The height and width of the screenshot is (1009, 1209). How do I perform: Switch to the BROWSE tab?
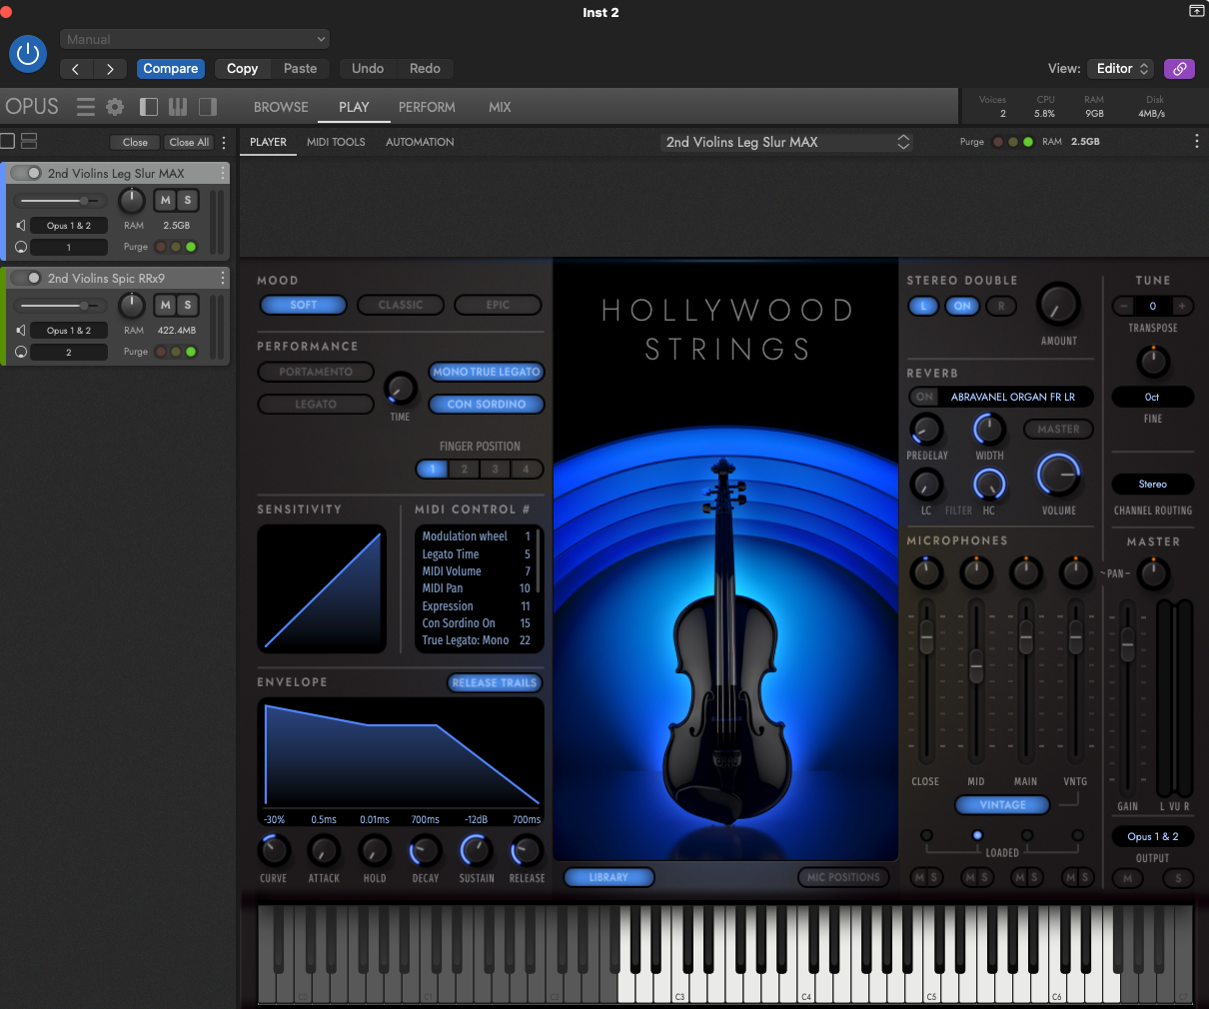pyautogui.click(x=281, y=107)
